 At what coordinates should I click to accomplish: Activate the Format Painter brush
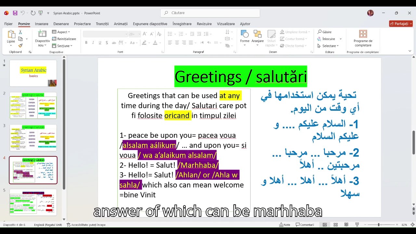tap(20, 46)
